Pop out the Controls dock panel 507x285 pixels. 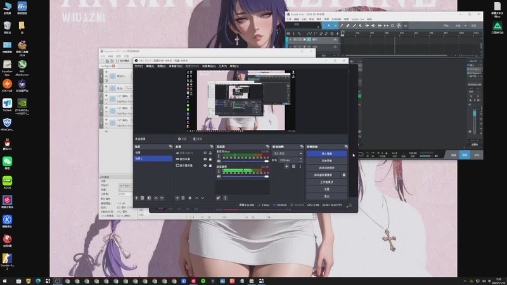tap(346, 147)
